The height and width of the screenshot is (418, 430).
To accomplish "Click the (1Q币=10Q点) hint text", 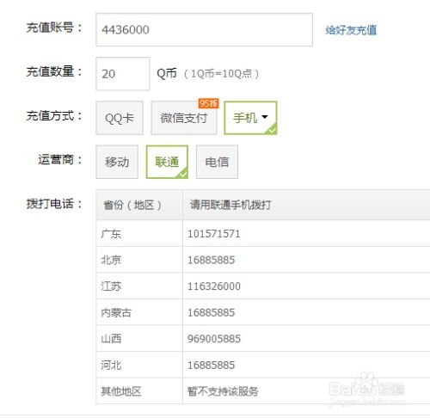I will click(x=221, y=74).
